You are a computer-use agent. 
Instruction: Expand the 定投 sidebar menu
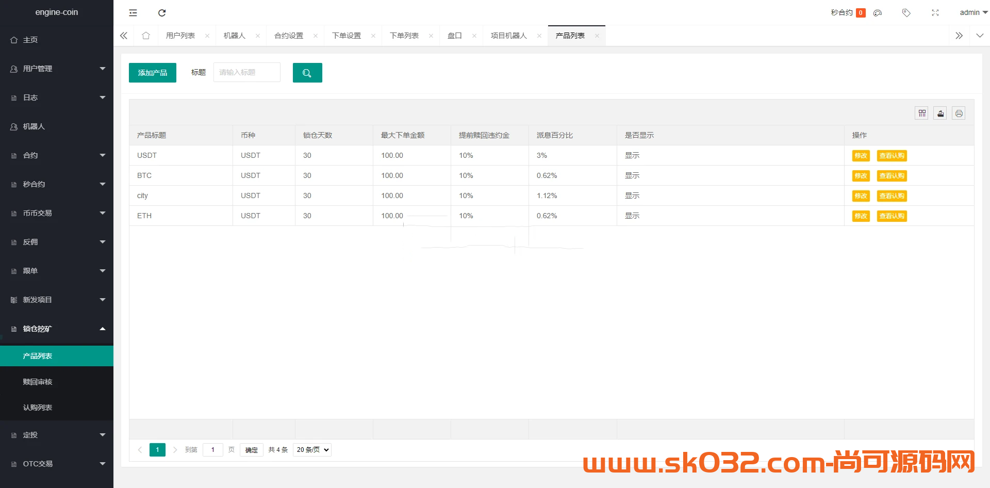(x=57, y=435)
